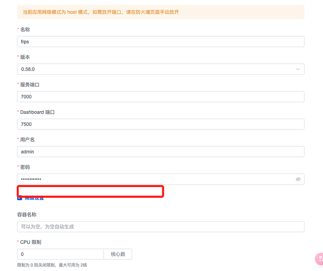Click the CPU limit hint text
This screenshot has height=271, width=323.
pyautogui.click(x=52, y=265)
